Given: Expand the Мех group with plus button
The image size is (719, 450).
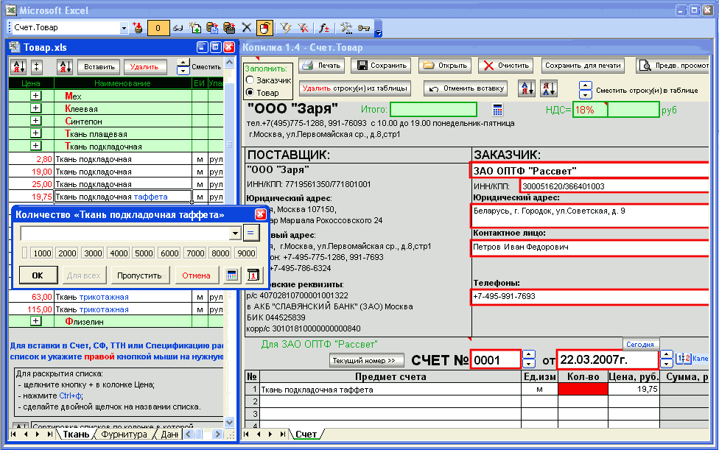Looking at the screenshot, I should click(x=35, y=96).
